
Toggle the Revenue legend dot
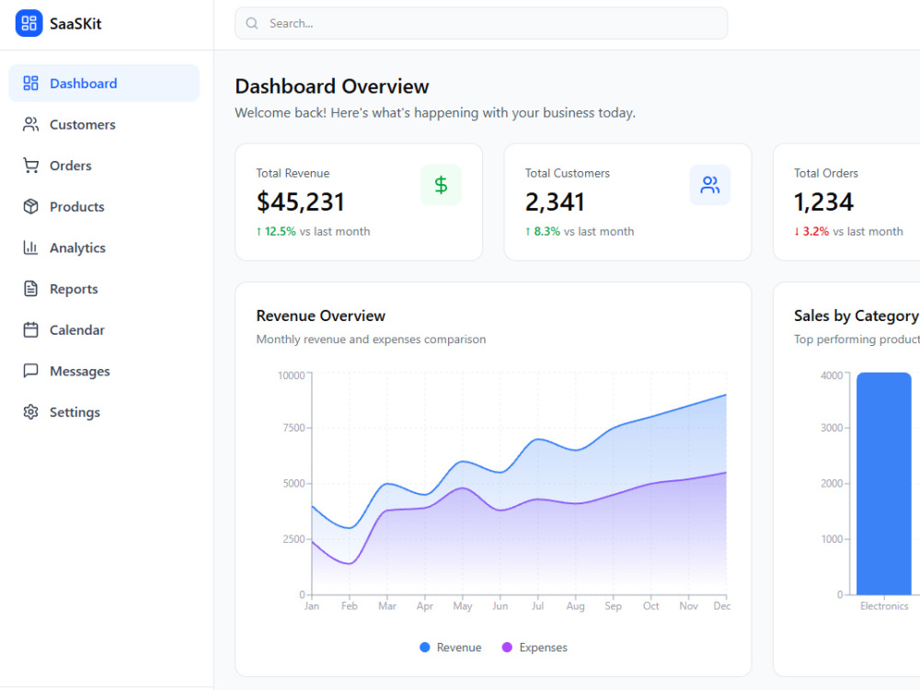tap(425, 647)
